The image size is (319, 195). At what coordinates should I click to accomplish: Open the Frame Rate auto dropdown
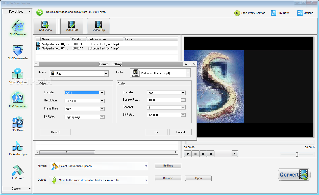[x=102, y=109]
